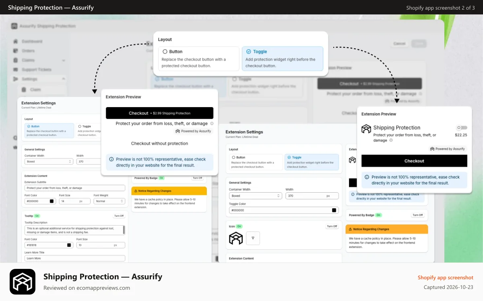The width and height of the screenshot is (483, 301).
Task: Click Width 370 field in panel with Toggle Color
Action: [x=312, y=196]
